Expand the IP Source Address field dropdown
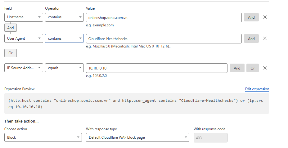This screenshot has height=148, width=288. 24,68
